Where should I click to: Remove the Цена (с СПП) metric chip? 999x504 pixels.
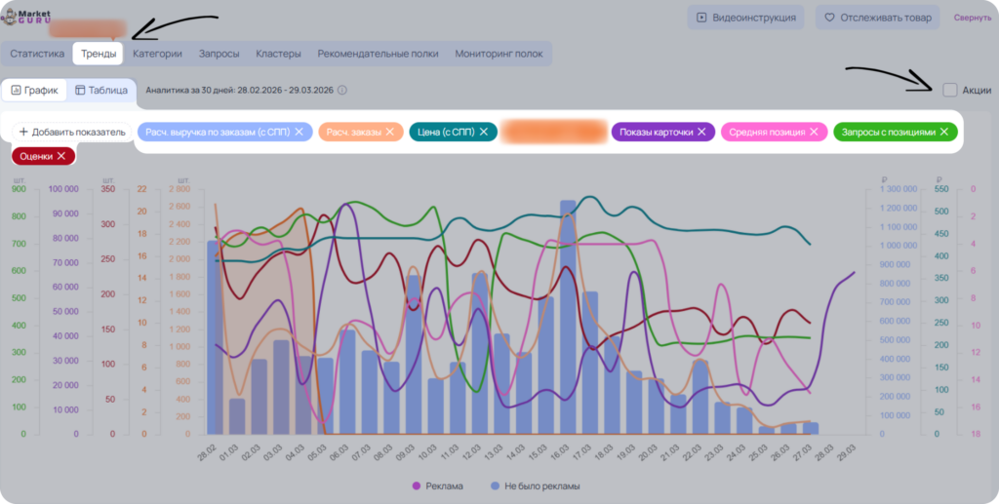[x=484, y=132]
